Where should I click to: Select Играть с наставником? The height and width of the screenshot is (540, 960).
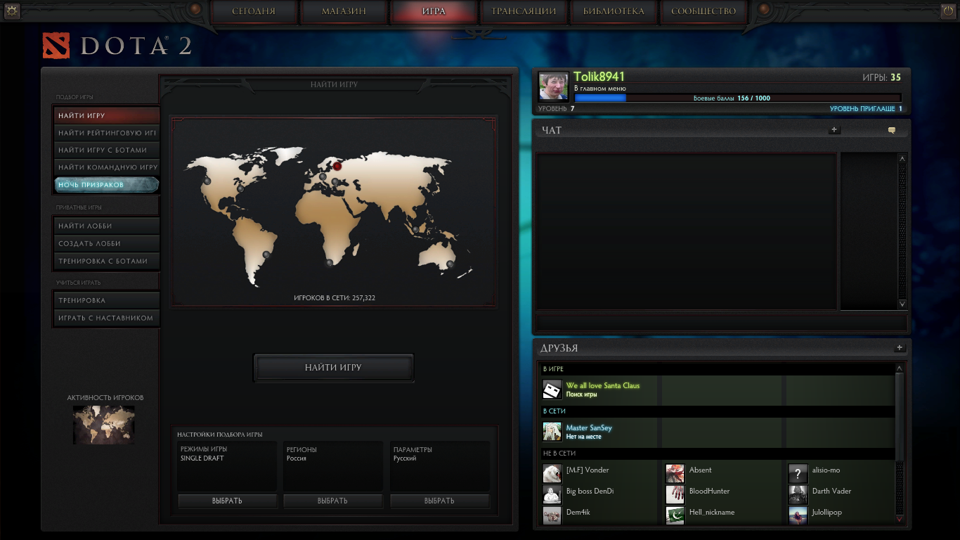pos(107,318)
